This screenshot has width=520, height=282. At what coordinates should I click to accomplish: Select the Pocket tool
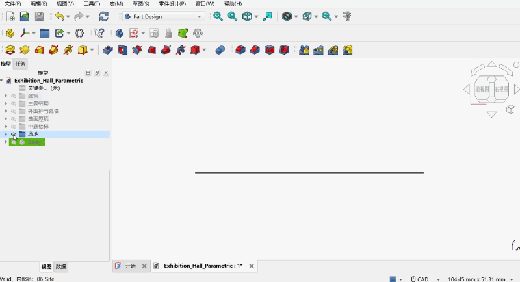point(108,50)
